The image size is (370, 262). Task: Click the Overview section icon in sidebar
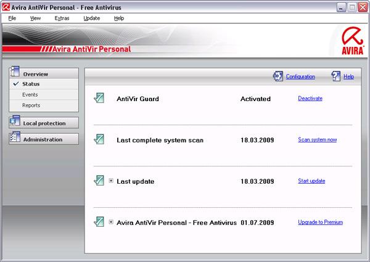pyautogui.click(x=15, y=73)
